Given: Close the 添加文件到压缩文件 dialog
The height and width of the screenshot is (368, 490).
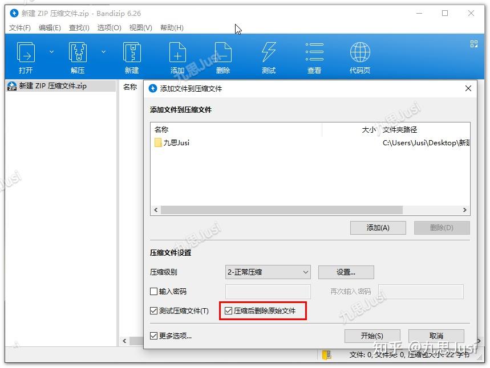Looking at the screenshot, I should [x=468, y=88].
